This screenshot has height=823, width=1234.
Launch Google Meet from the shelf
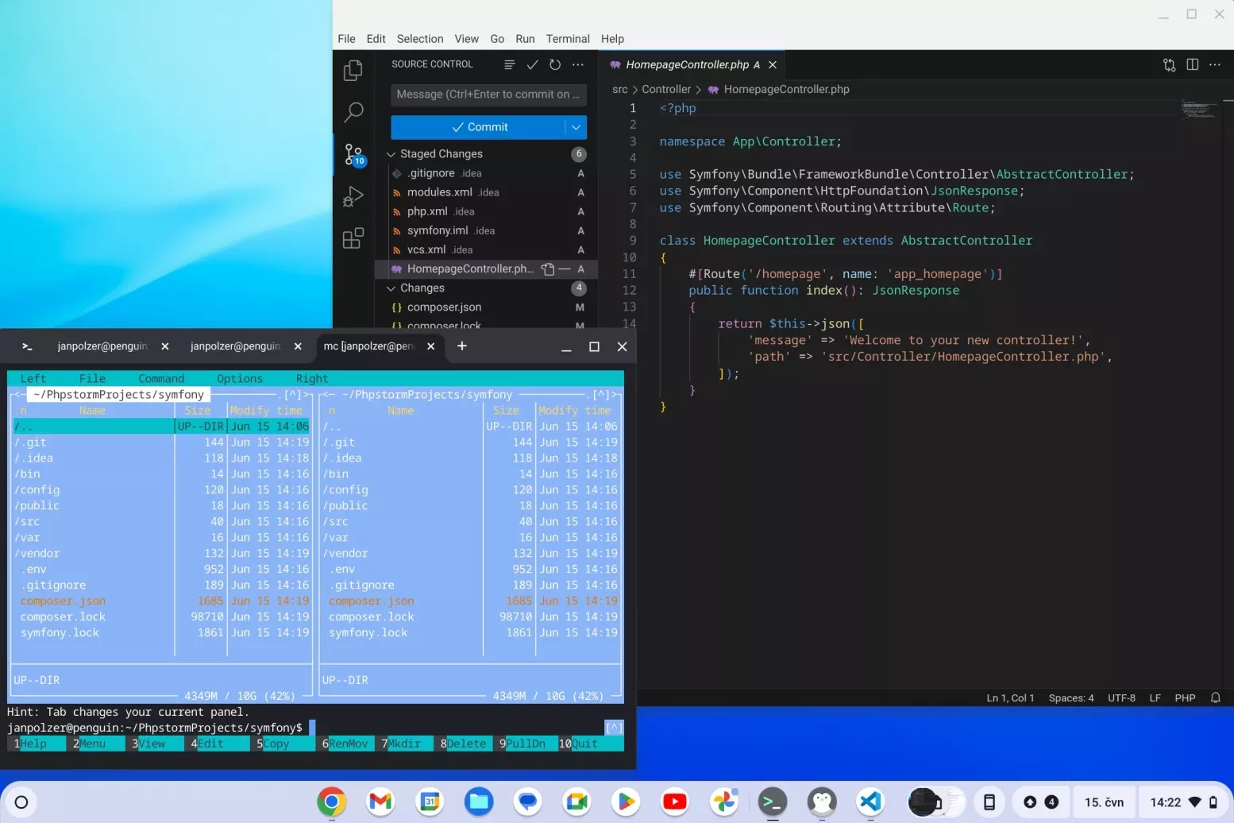[x=577, y=802]
